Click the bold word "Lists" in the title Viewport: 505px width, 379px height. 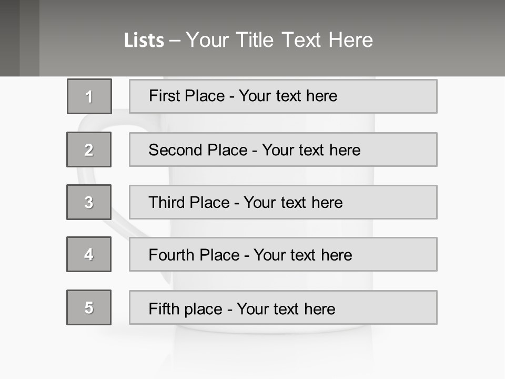tap(144, 41)
